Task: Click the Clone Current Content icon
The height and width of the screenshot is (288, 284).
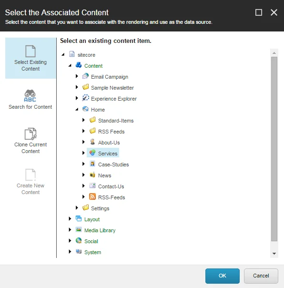Action: 30,134
